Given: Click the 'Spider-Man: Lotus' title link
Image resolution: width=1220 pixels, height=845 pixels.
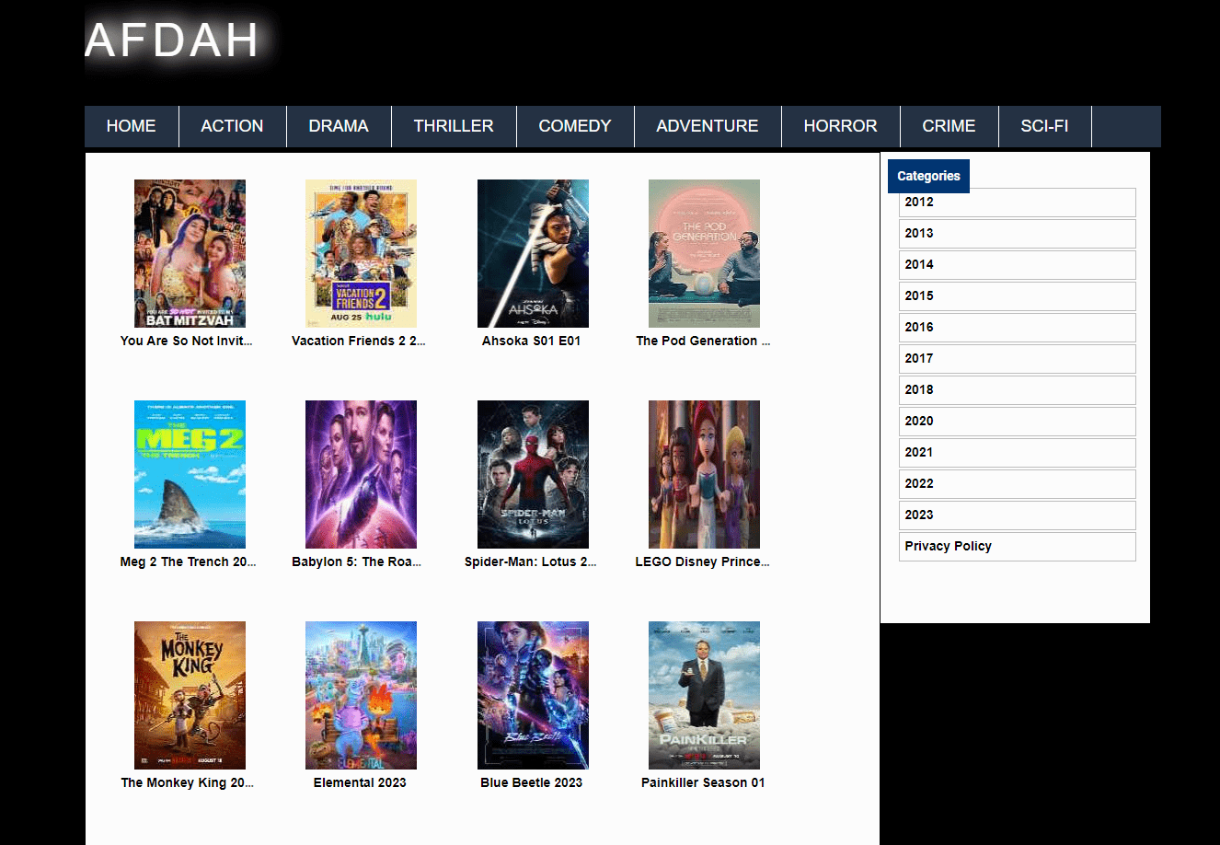Looking at the screenshot, I should pyautogui.click(x=530, y=561).
